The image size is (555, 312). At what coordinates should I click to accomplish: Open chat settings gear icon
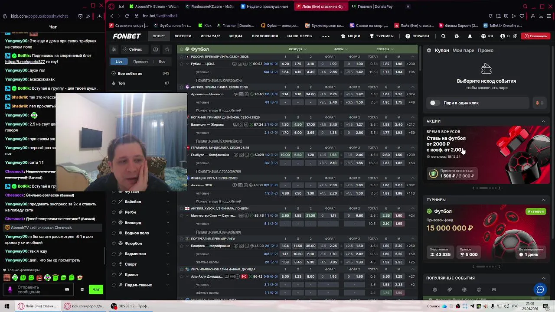[x=82, y=289]
